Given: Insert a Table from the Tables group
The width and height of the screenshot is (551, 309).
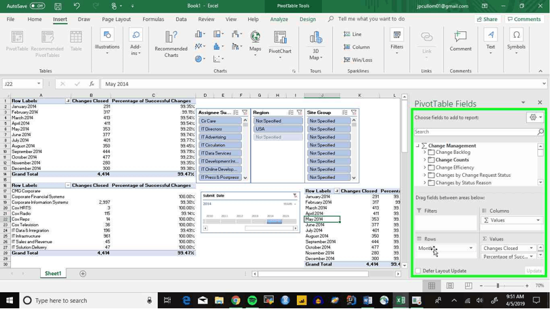Looking at the screenshot, I should (x=76, y=41).
